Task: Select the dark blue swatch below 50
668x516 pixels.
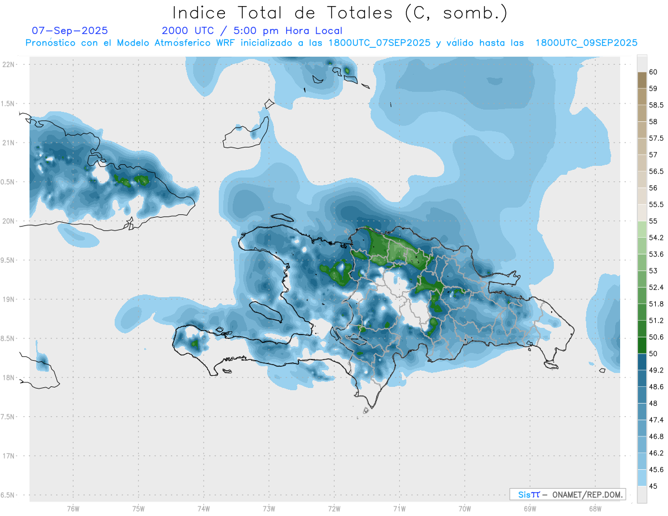Action: tap(642, 362)
